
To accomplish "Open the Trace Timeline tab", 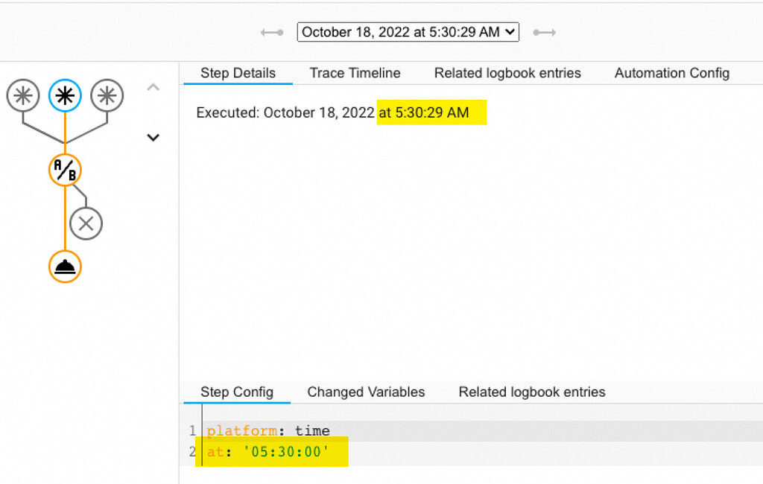I will tap(355, 73).
